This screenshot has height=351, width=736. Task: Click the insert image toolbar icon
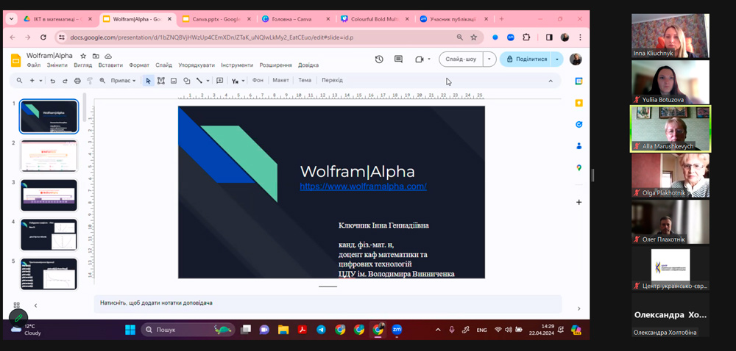coord(174,81)
